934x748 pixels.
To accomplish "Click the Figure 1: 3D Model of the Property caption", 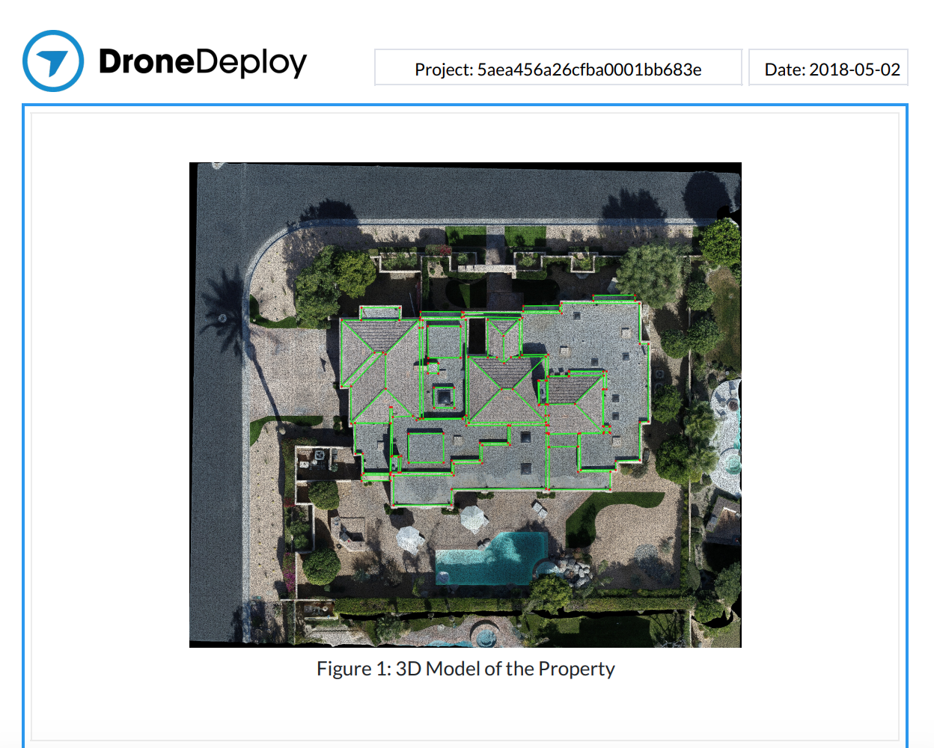I will point(466,669).
